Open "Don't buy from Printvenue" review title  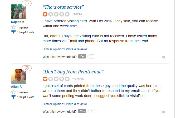point(73,71)
